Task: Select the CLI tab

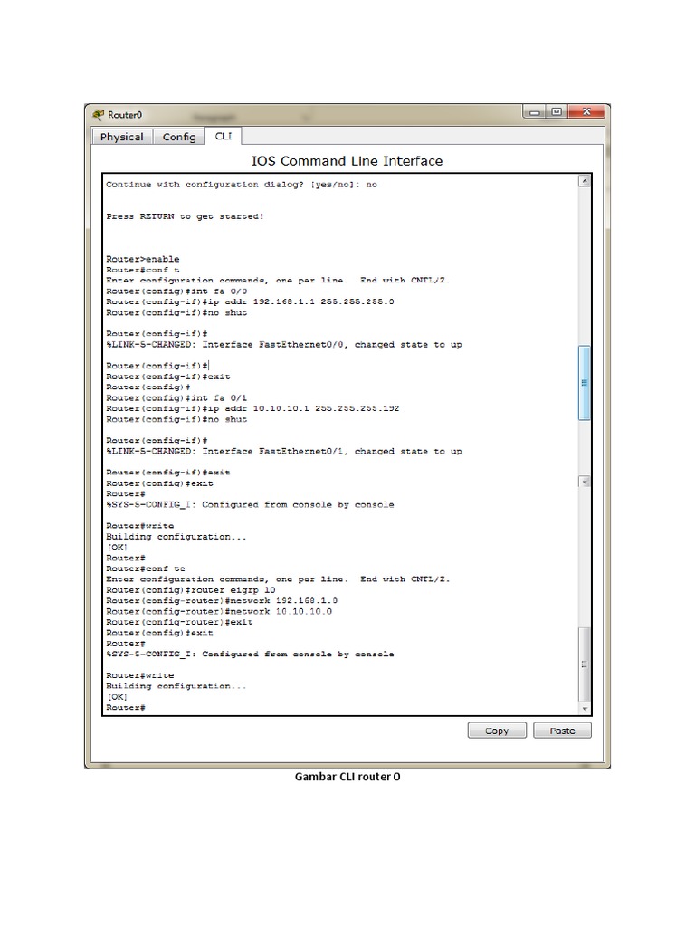Action: pos(224,136)
